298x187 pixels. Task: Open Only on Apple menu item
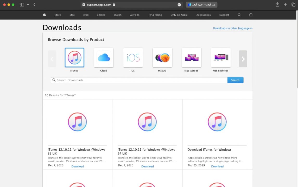tap(179, 15)
